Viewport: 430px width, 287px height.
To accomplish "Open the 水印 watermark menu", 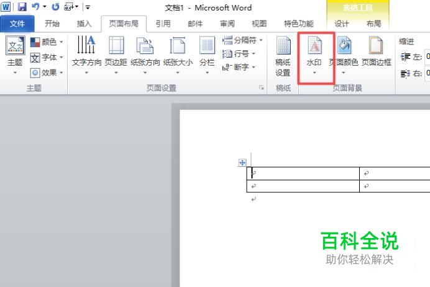I will coord(314,55).
